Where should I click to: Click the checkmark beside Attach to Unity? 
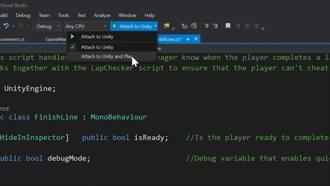tap(72, 47)
